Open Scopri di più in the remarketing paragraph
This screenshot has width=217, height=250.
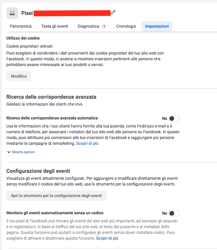pyautogui.click(x=87, y=144)
